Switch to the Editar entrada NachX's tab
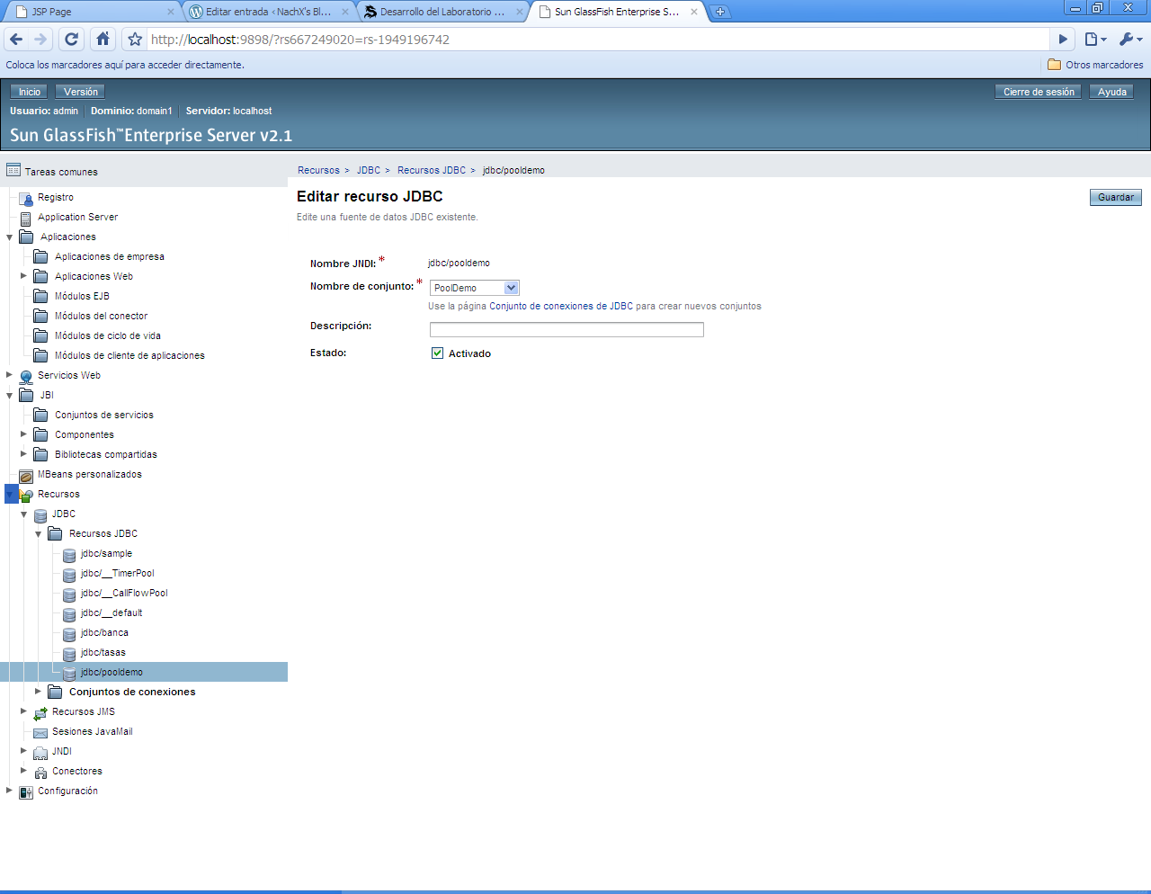 (x=268, y=12)
